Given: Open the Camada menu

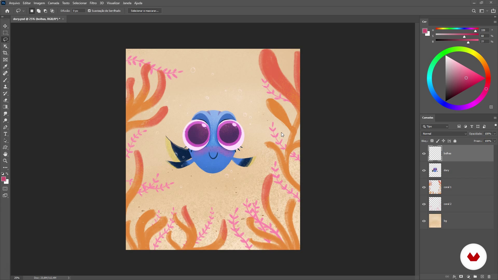Looking at the screenshot, I should [x=53, y=3].
